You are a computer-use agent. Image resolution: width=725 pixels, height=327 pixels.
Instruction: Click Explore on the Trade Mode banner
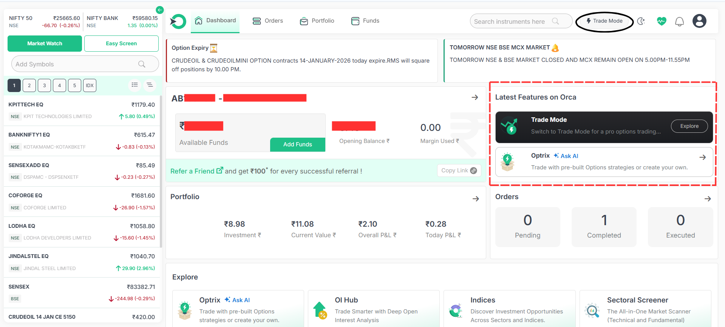coord(689,126)
